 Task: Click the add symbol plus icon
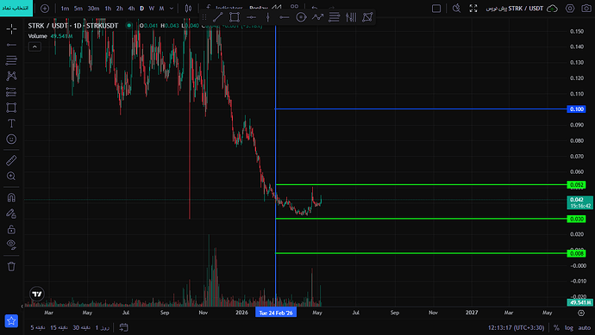click(x=45, y=9)
